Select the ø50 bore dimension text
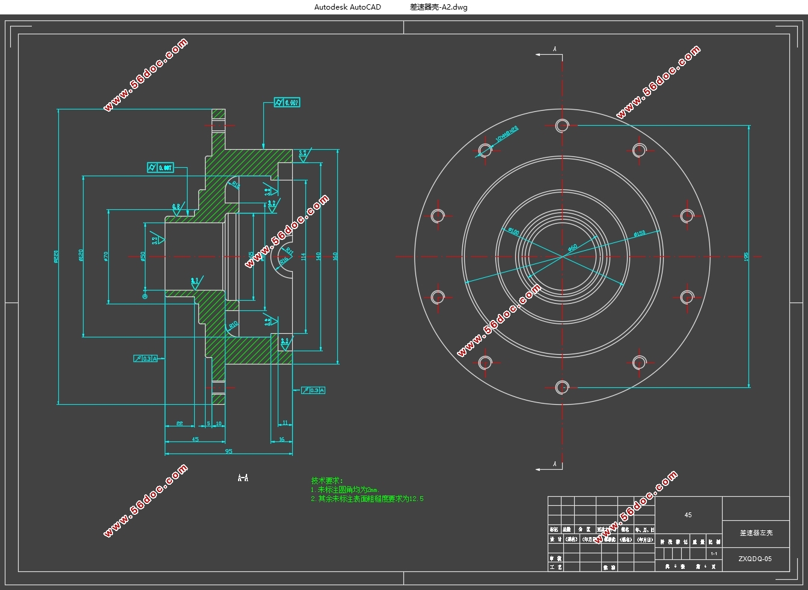 (x=142, y=256)
